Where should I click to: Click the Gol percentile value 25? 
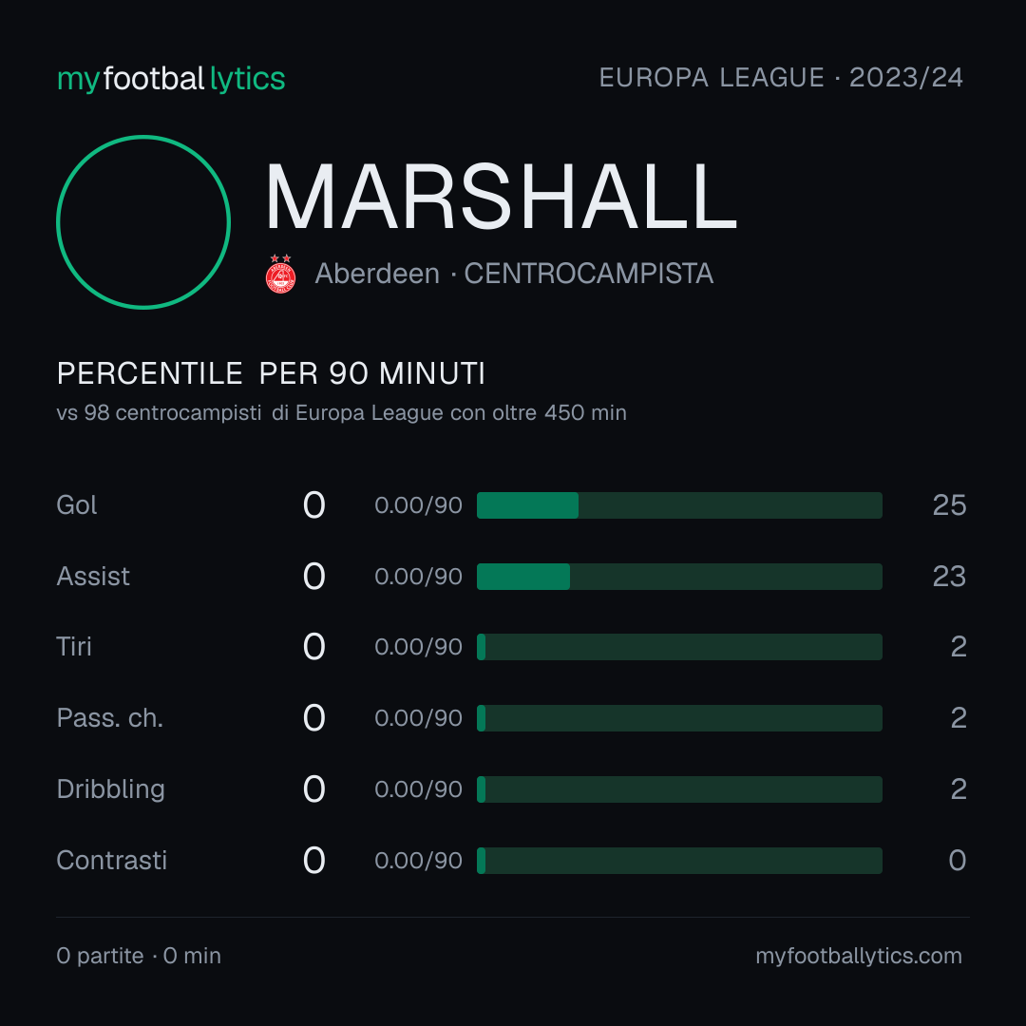click(949, 505)
